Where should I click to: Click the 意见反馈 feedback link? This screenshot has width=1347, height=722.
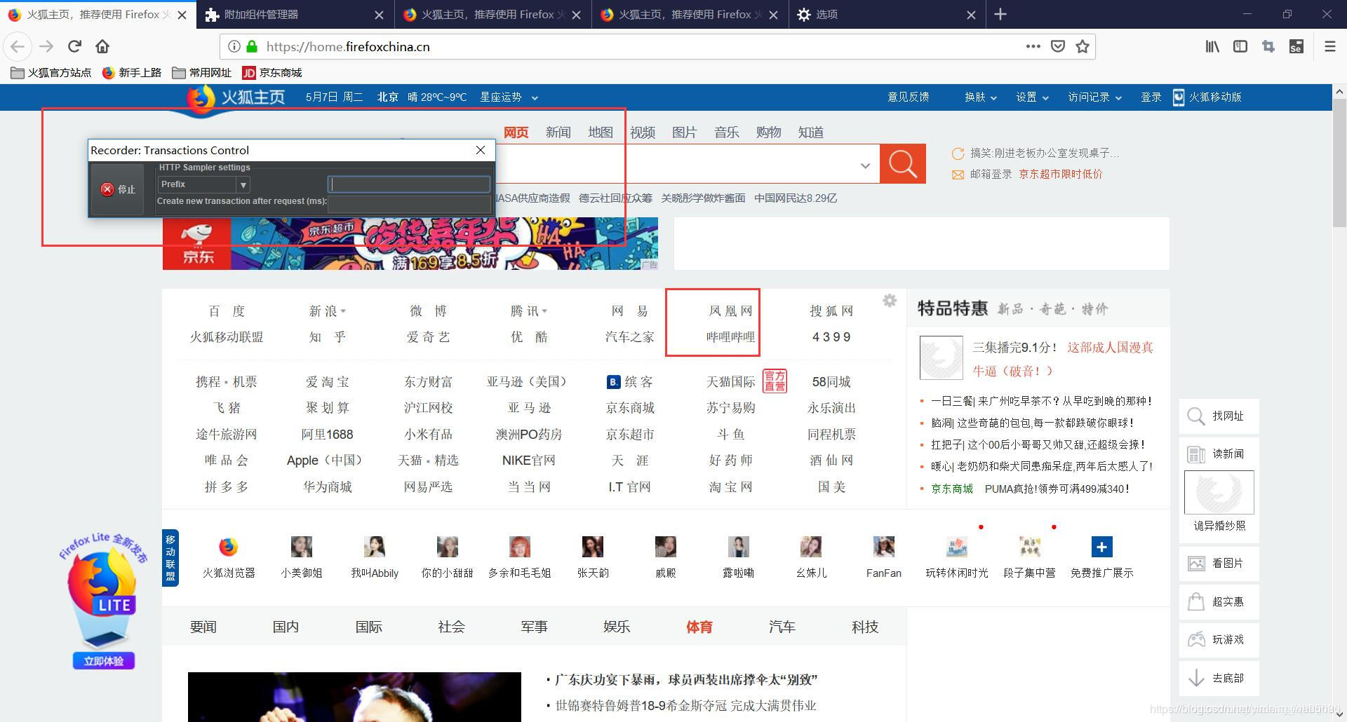[x=908, y=97]
